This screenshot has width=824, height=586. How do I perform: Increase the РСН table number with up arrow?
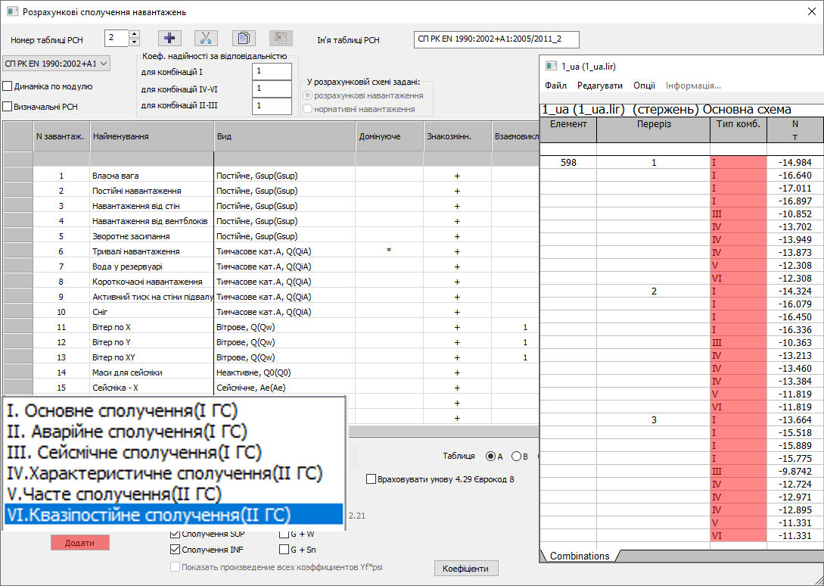[134, 34]
